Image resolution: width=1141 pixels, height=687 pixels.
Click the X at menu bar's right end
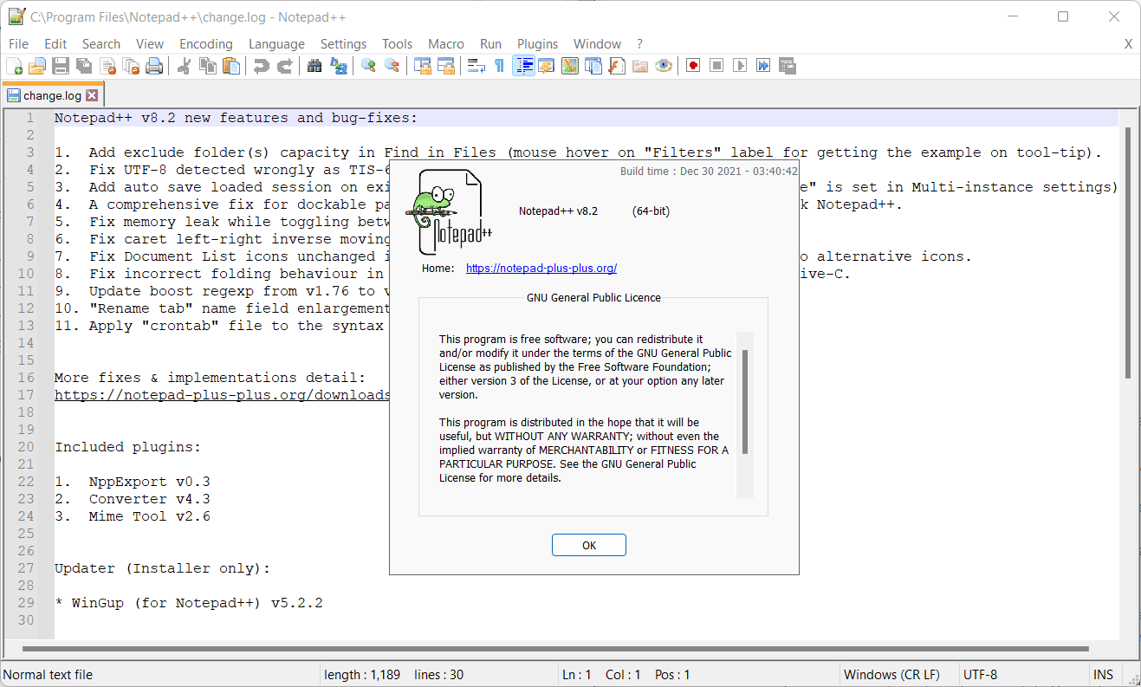(1129, 44)
